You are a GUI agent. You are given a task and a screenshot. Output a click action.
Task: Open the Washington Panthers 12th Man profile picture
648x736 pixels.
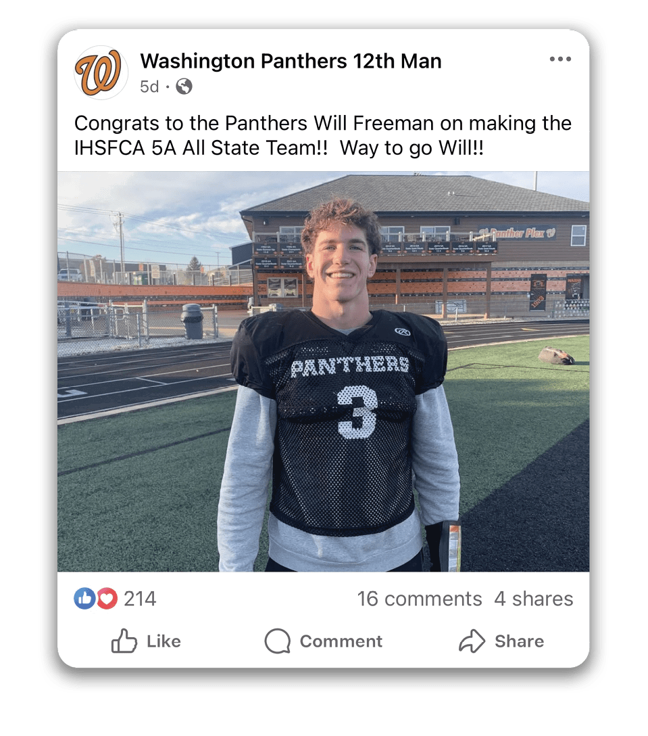pyautogui.click(x=101, y=72)
